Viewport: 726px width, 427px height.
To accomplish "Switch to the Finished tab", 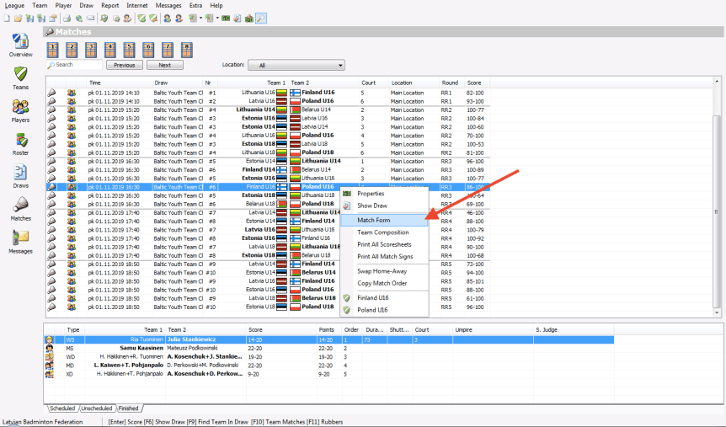I will click(x=129, y=408).
